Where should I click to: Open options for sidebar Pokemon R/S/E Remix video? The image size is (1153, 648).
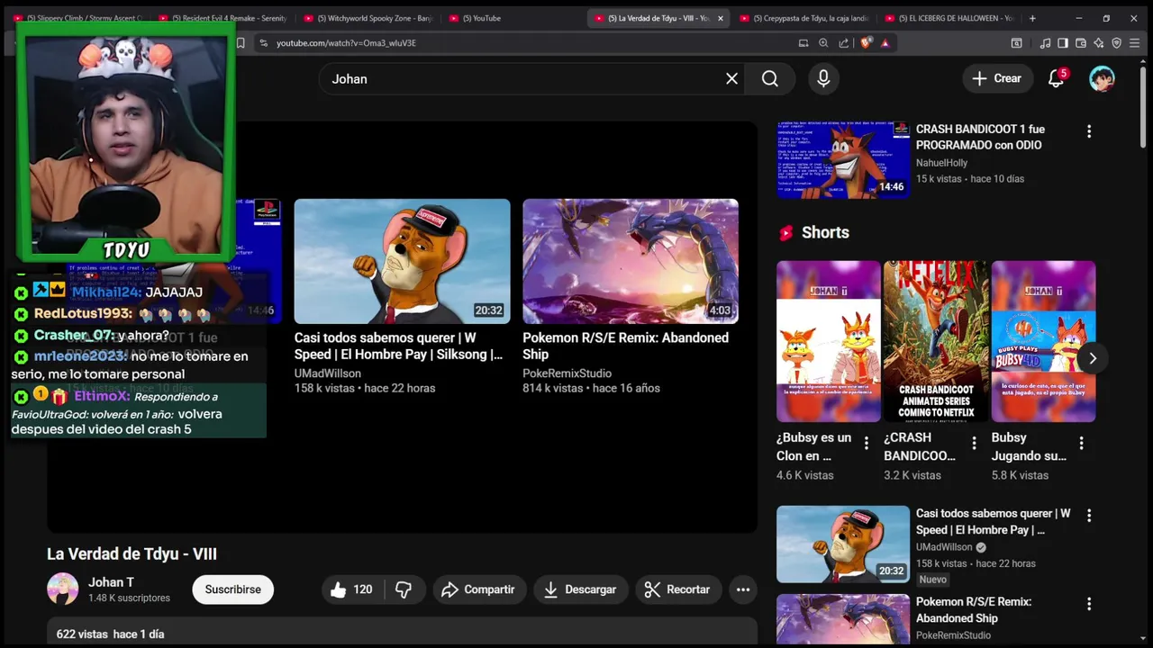(x=1089, y=604)
